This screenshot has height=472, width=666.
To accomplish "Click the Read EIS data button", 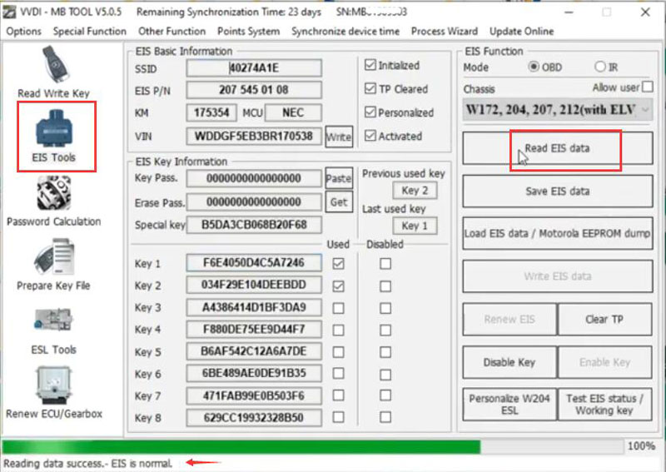I will (x=557, y=148).
